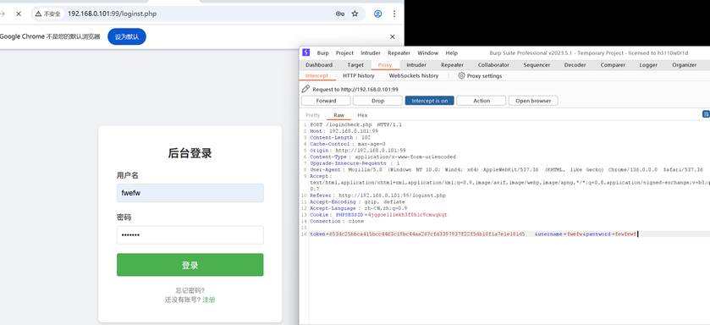710x325 pixels.
Task: Click the Content-Type header line
Action: click(383, 157)
